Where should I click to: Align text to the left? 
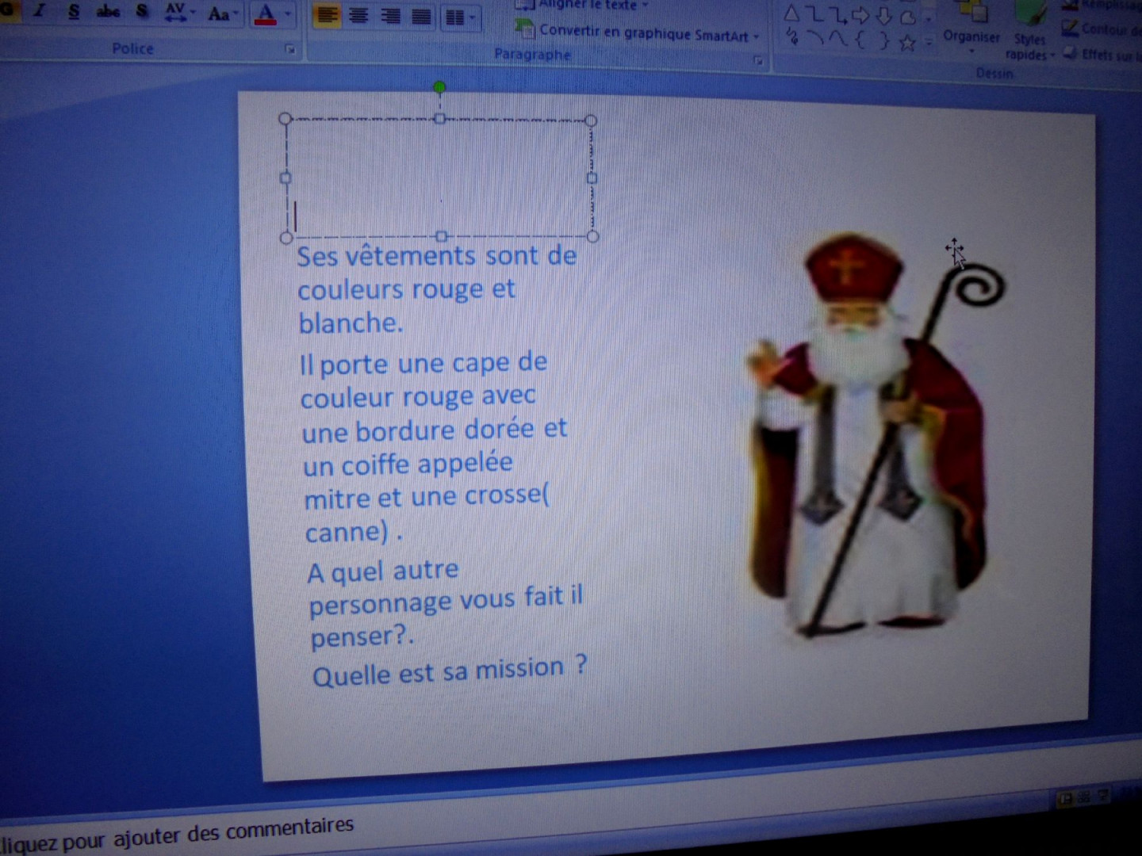tap(325, 16)
